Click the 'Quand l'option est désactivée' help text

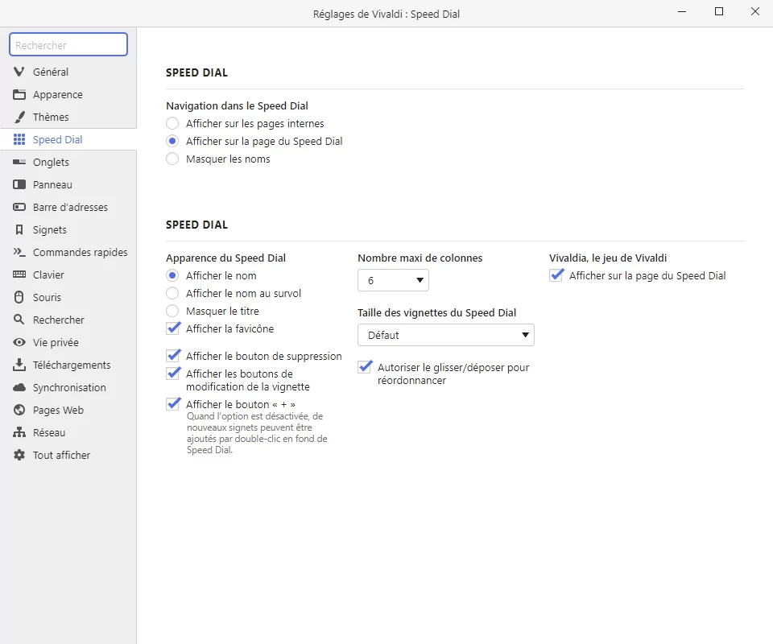(x=257, y=433)
